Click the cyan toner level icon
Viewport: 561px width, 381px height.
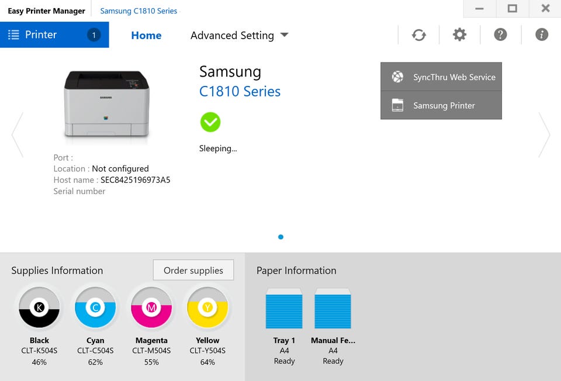point(95,307)
